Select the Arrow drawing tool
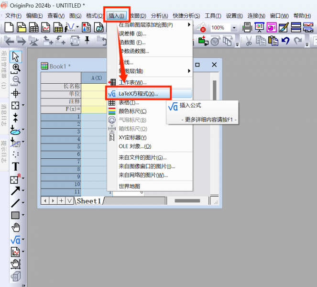Screen dimensions: 317x287 tap(15, 191)
